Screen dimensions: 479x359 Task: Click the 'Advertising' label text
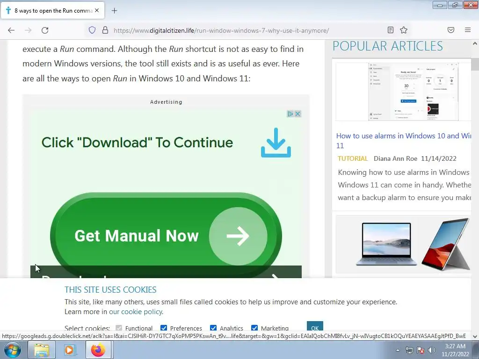[166, 102]
